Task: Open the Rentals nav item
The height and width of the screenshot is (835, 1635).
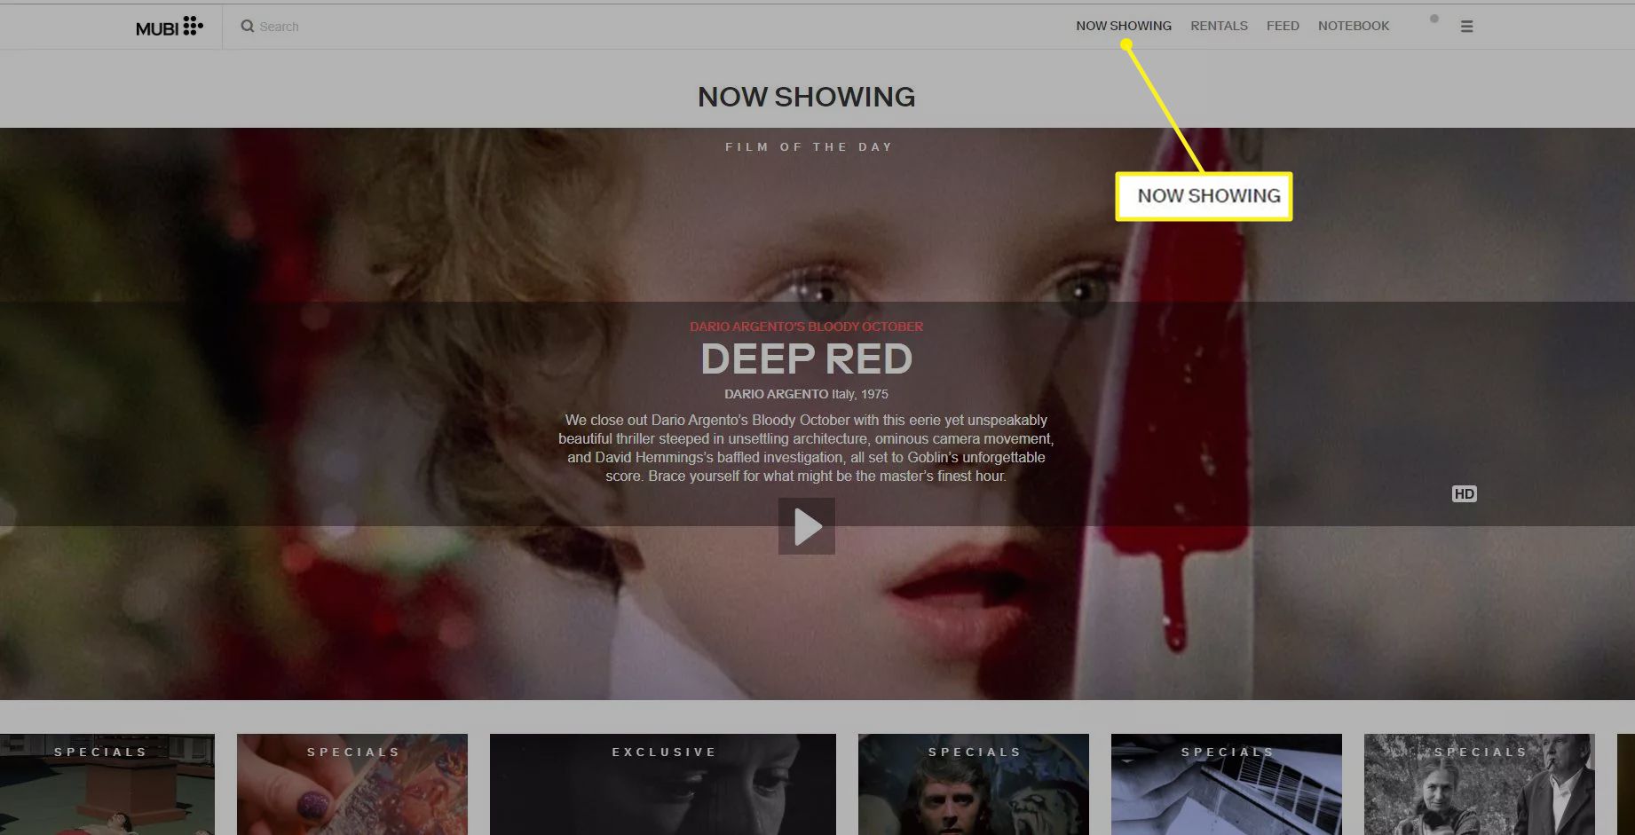Action: 1219,26
